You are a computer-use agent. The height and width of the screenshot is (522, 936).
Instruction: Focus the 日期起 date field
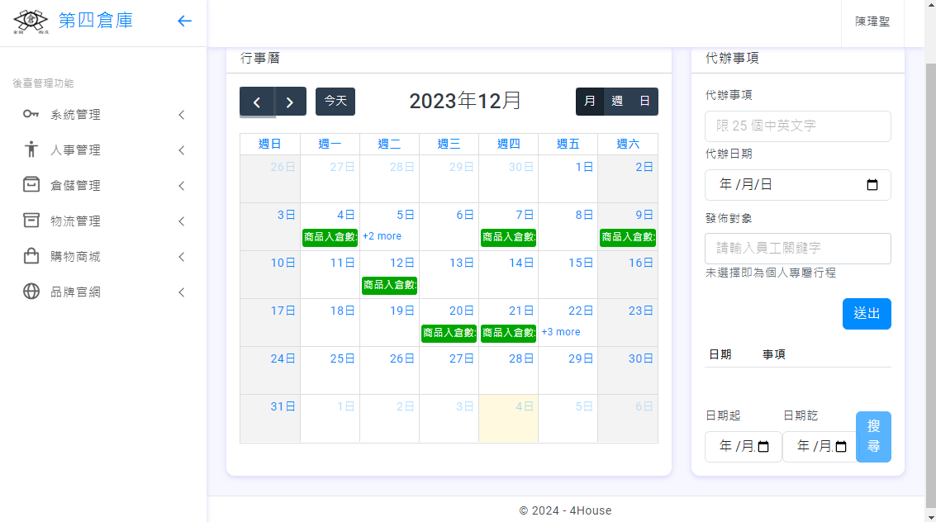tap(744, 446)
